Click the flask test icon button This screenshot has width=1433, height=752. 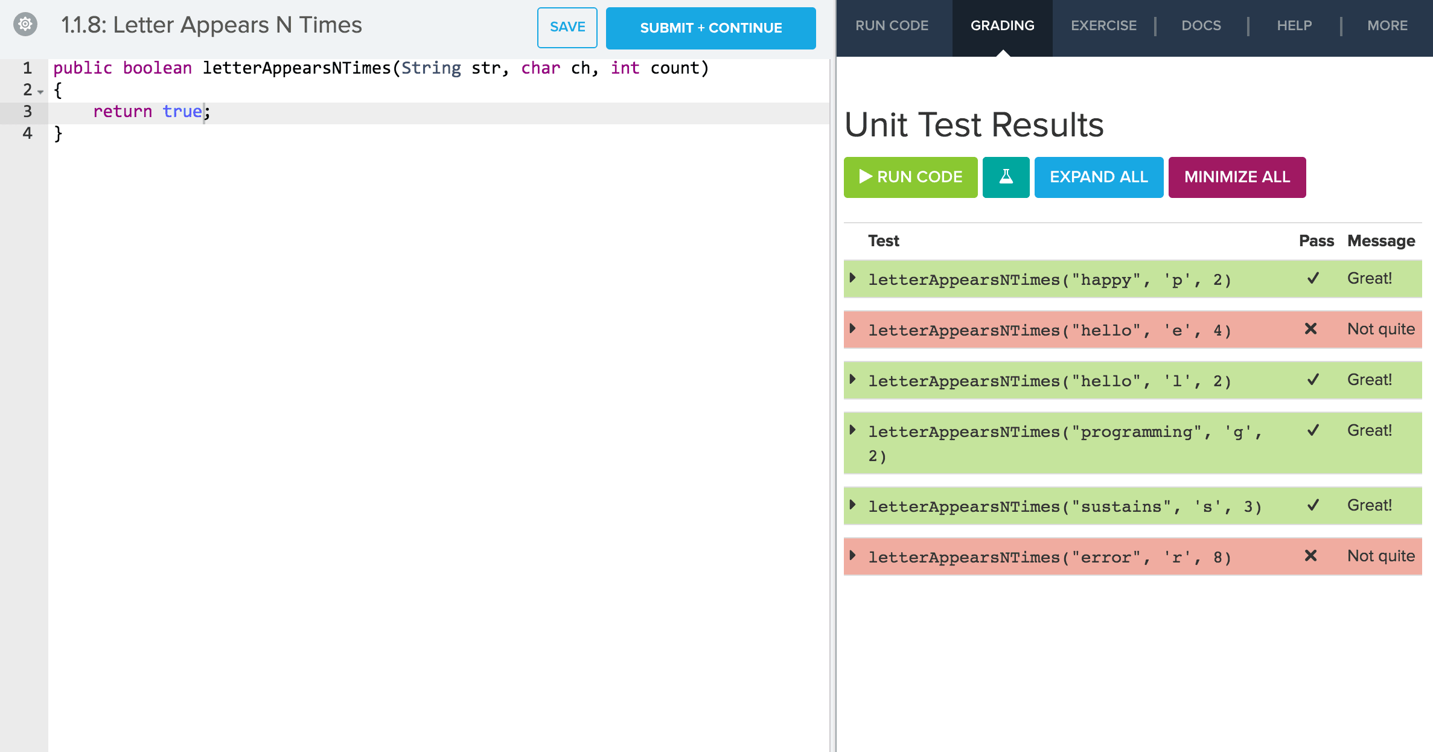(1006, 177)
